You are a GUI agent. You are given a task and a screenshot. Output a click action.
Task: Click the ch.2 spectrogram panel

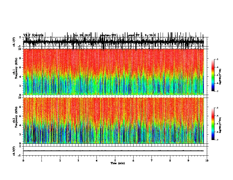[114, 121]
